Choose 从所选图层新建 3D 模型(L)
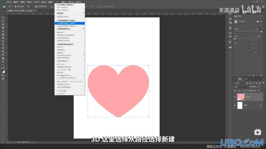Image resolution: width=266 pixels, height=149 pixels. coord(70,20)
